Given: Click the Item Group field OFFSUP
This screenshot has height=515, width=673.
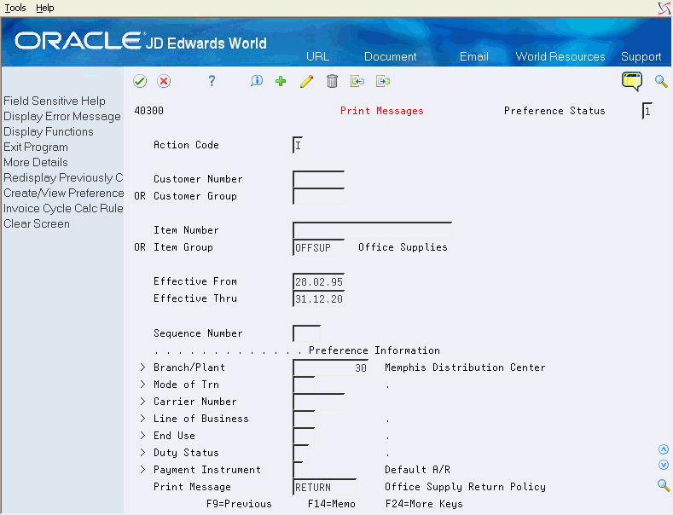Looking at the screenshot, I should pyautogui.click(x=318, y=247).
